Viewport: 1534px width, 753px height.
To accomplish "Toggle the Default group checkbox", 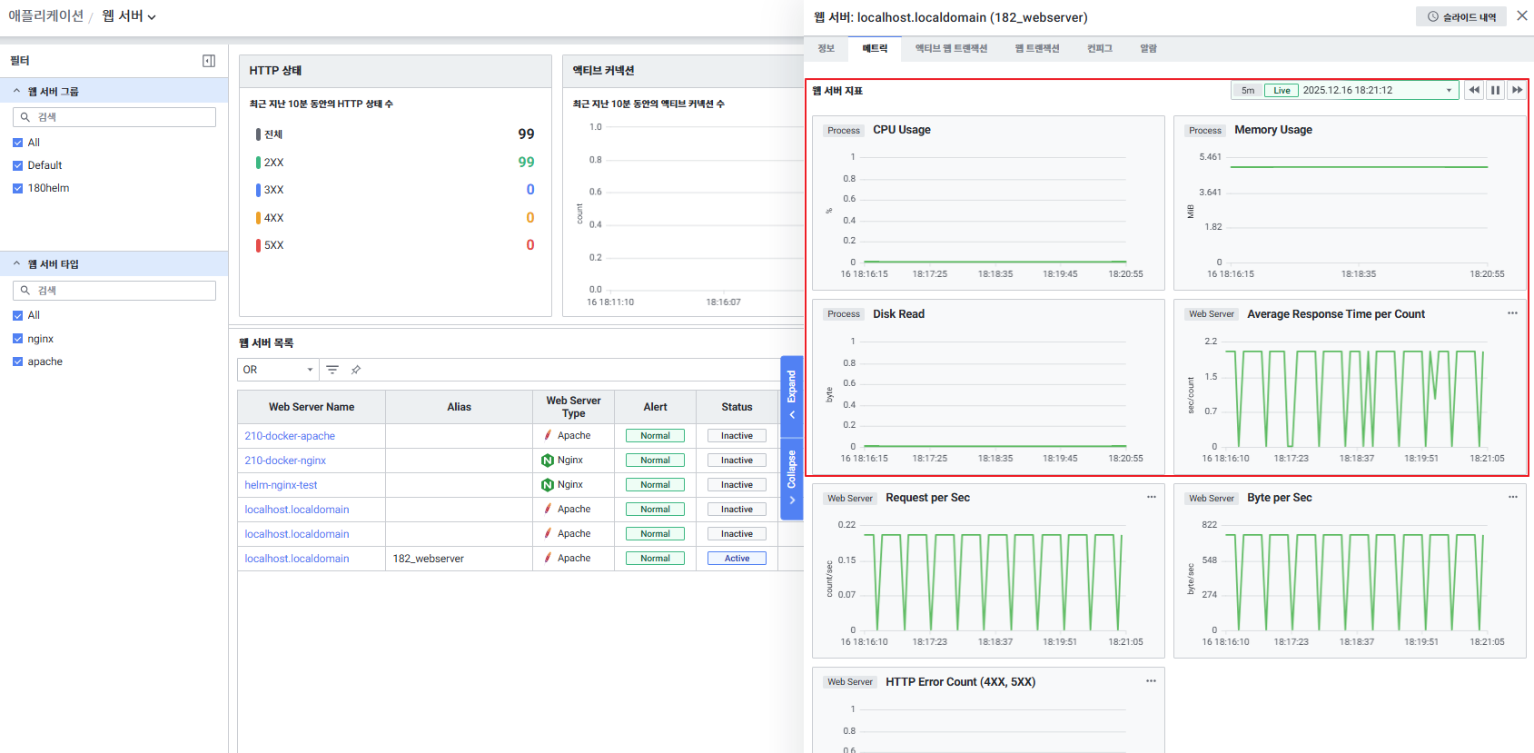I will pyautogui.click(x=17, y=165).
